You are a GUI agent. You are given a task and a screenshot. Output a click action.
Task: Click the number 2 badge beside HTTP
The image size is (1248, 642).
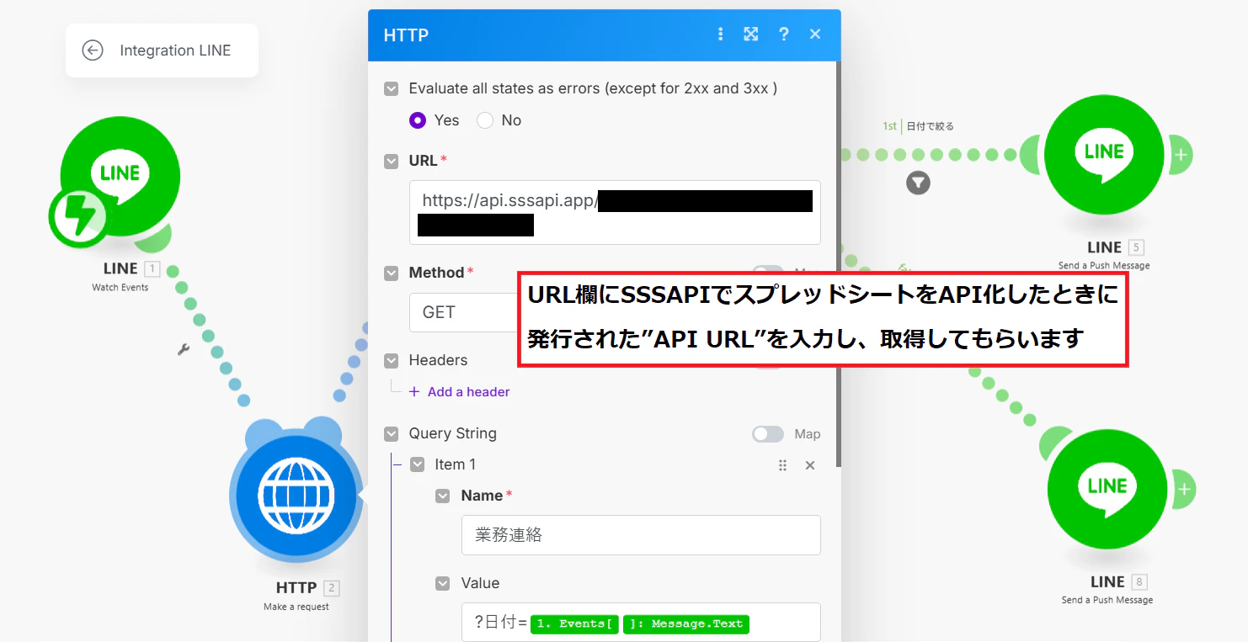click(x=332, y=588)
